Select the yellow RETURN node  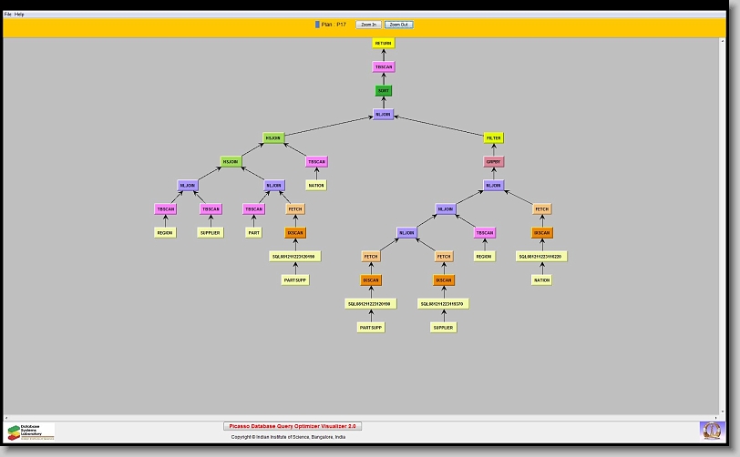[384, 43]
